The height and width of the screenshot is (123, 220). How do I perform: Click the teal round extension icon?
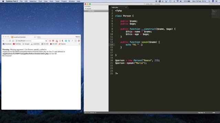[x=66, y=41]
